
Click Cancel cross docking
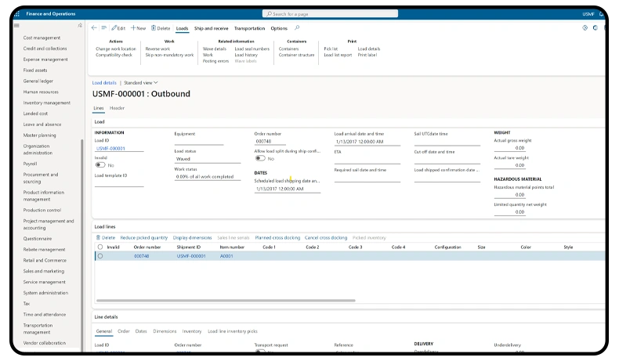click(x=326, y=238)
